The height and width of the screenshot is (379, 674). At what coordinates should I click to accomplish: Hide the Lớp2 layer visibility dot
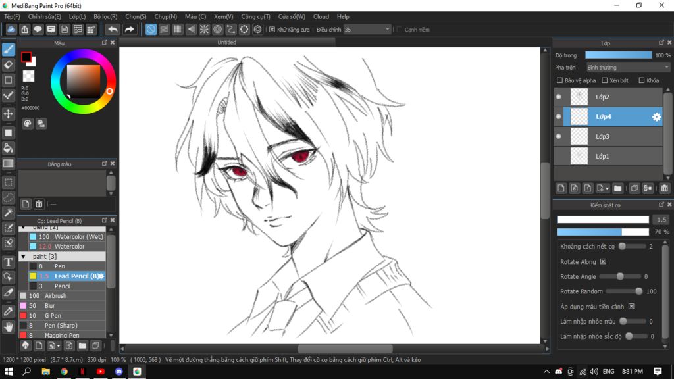tap(559, 97)
